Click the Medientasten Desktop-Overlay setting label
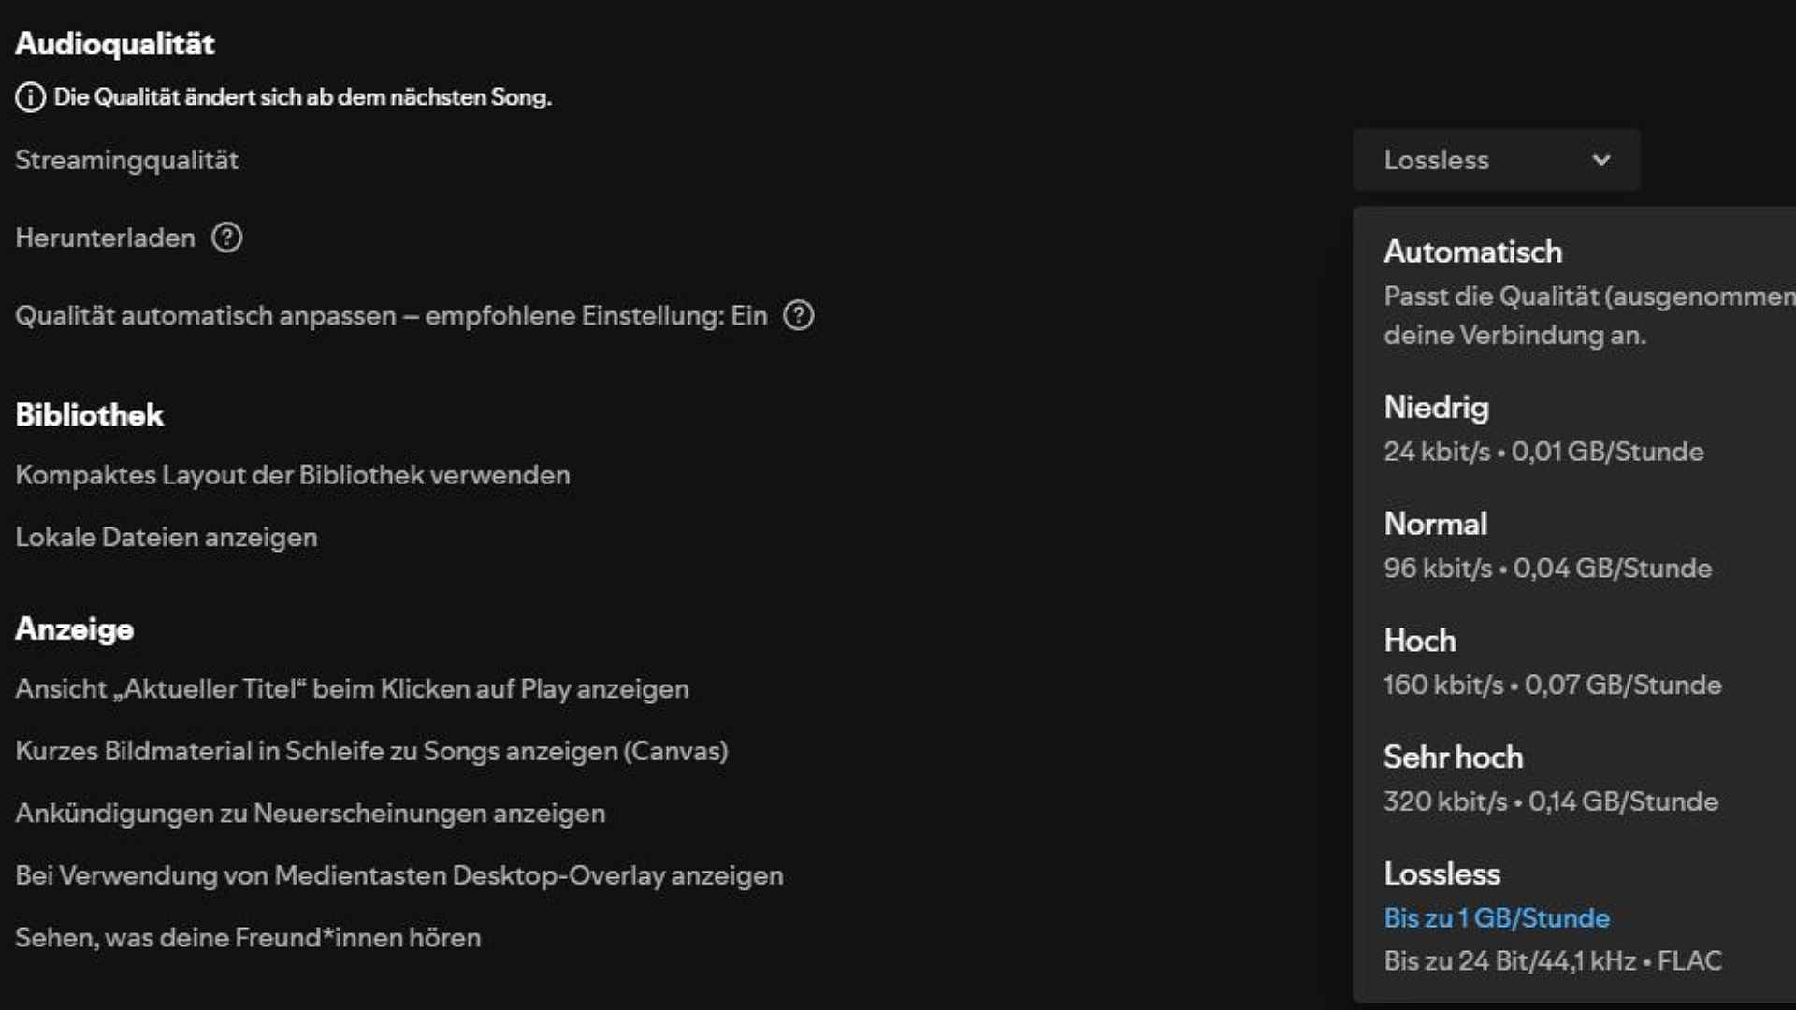Image resolution: width=1796 pixels, height=1010 pixels. (398, 875)
